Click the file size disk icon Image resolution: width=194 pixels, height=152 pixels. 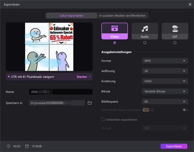(x=27, y=146)
